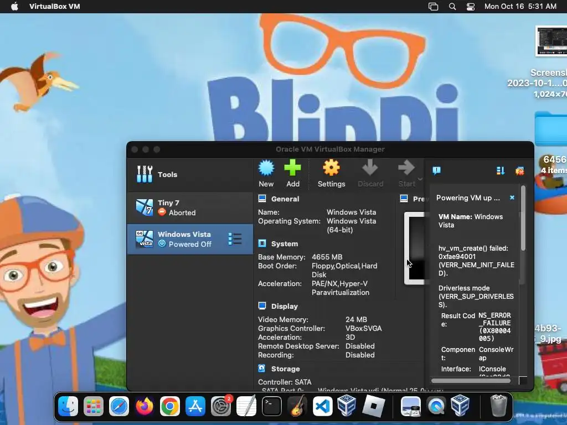Open Launchpad from the Dock

point(93,406)
